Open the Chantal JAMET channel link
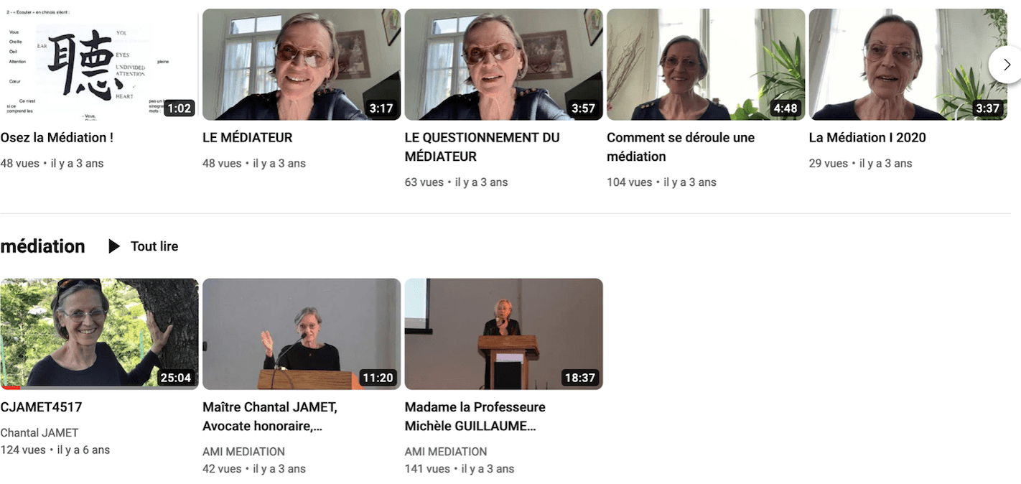 point(39,433)
